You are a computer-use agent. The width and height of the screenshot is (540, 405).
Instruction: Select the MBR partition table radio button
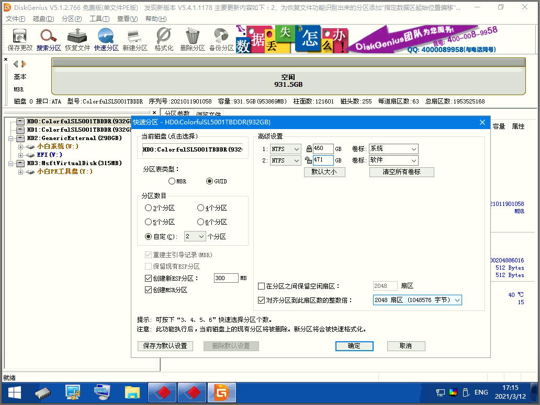(x=172, y=181)
